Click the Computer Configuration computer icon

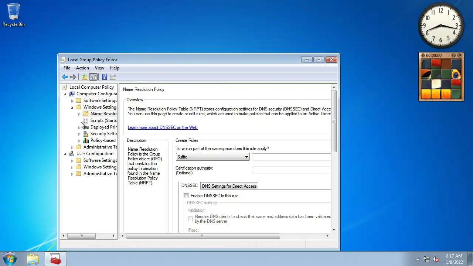pos(72,94)
